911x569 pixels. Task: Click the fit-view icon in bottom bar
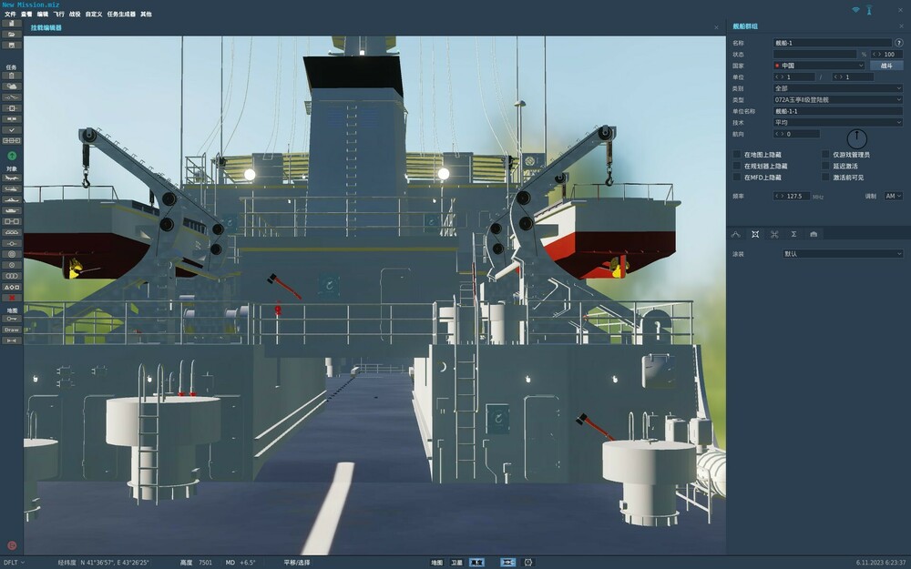tap(507, 562)
